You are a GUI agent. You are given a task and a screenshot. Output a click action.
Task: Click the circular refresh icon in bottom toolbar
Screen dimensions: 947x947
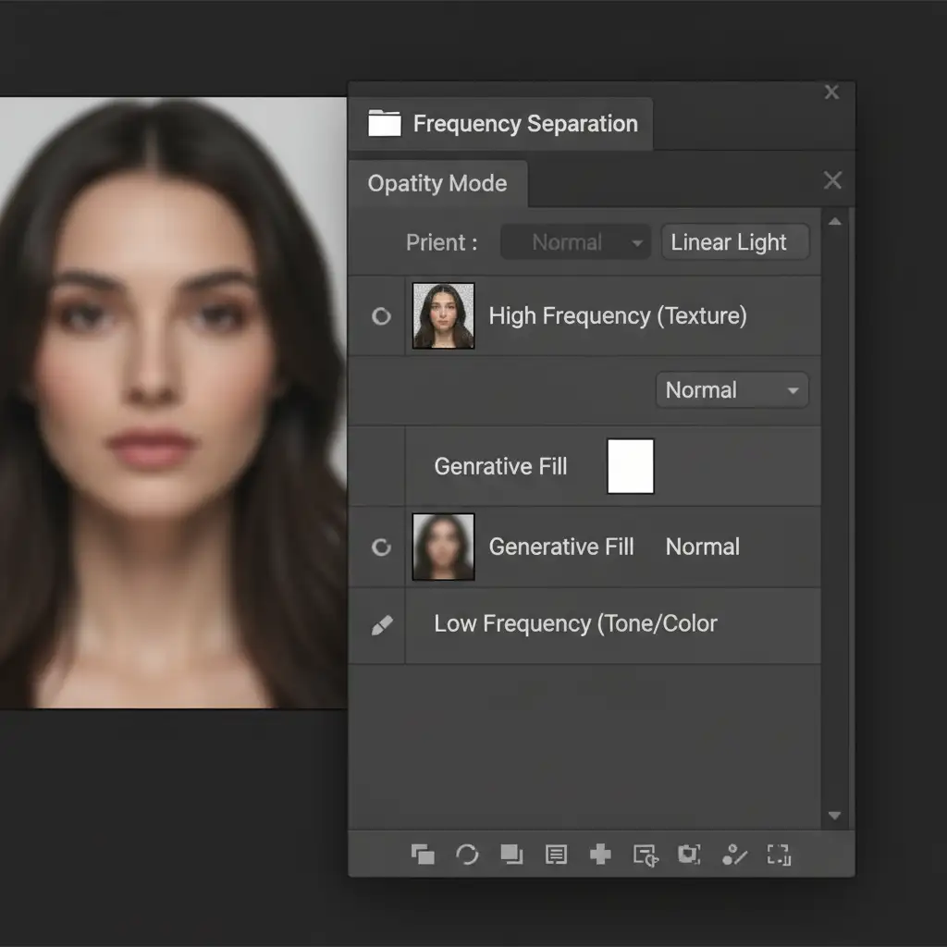tap(467, 855)
